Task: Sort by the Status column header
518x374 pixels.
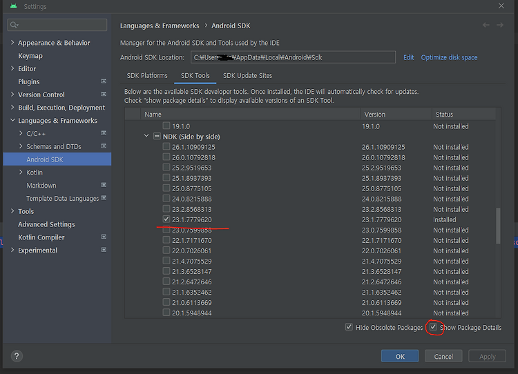Action: pos(463,115)
